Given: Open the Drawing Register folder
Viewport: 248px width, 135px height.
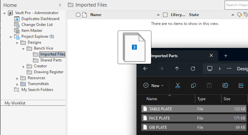Looking at the screenshot, I should (x=48, y=72).
